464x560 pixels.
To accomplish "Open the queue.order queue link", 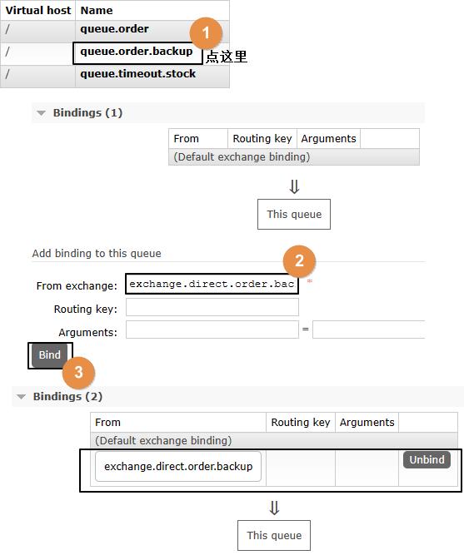I will (x=114, y=29).
